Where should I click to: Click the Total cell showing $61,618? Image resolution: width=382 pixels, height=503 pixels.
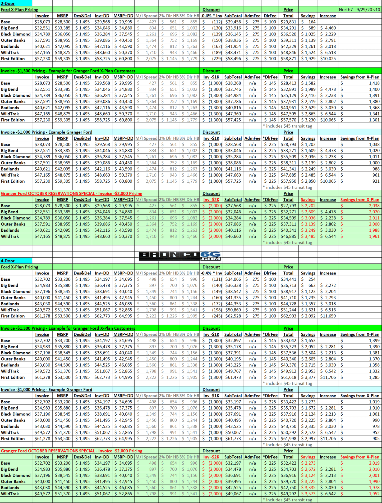[288, 377]
